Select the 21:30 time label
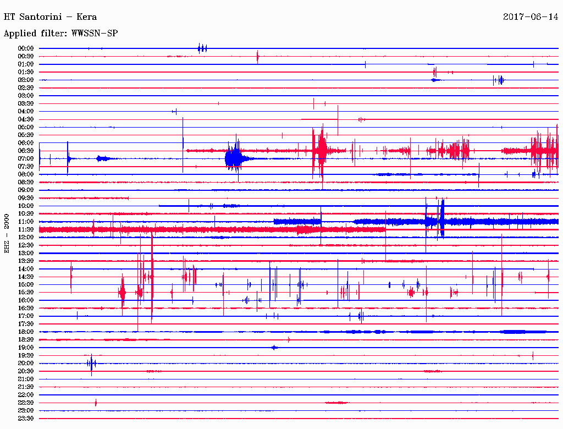 click(26, 387)
